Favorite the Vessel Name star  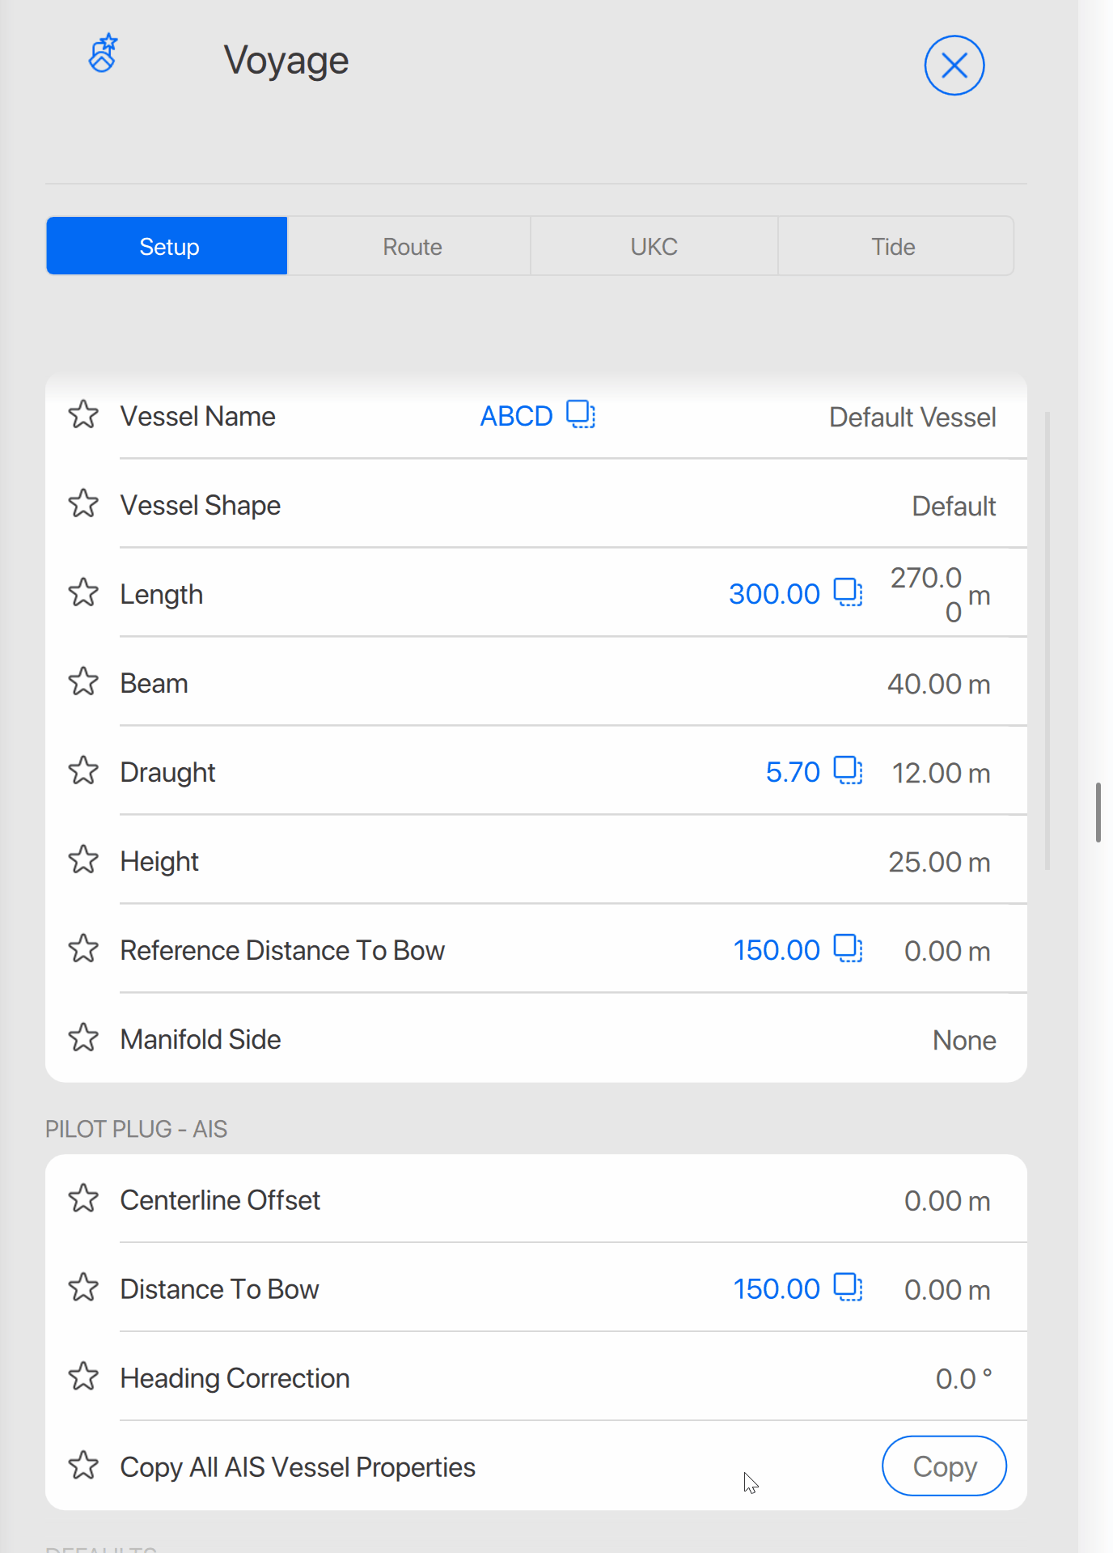point(83,415)
